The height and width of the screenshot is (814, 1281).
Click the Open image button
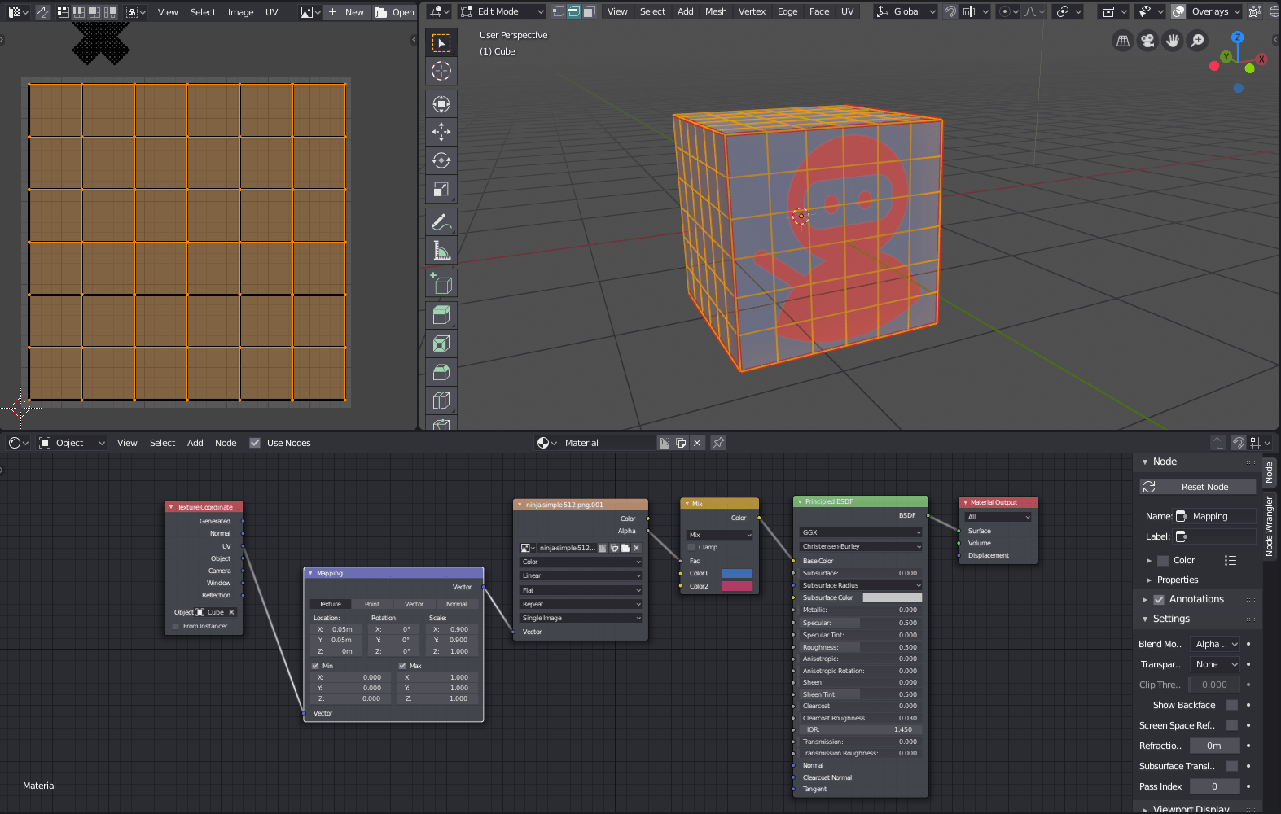coord(395,12)
